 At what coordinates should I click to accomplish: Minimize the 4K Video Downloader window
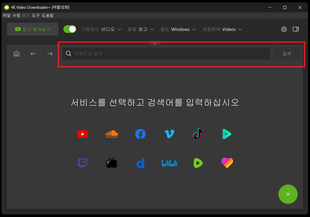pos(270,7)
